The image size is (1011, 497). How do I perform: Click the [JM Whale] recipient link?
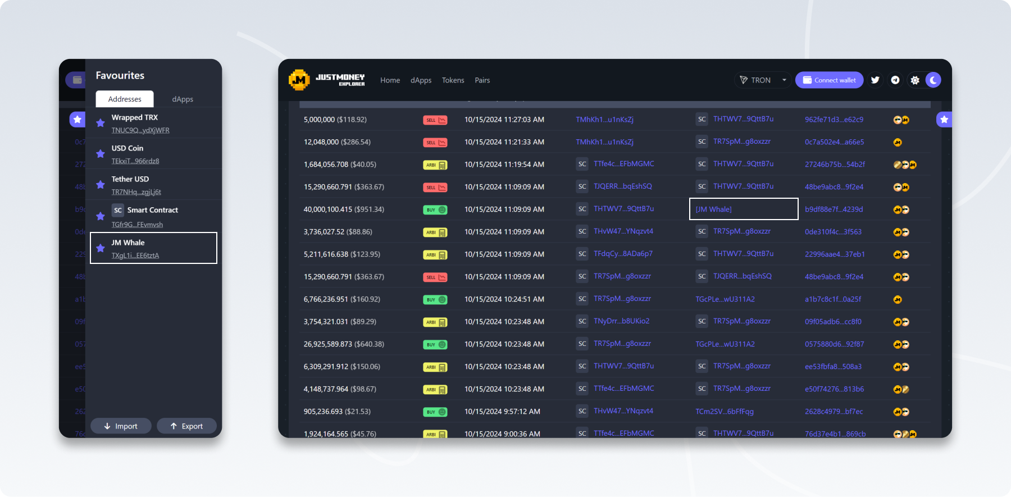[714, 209]
